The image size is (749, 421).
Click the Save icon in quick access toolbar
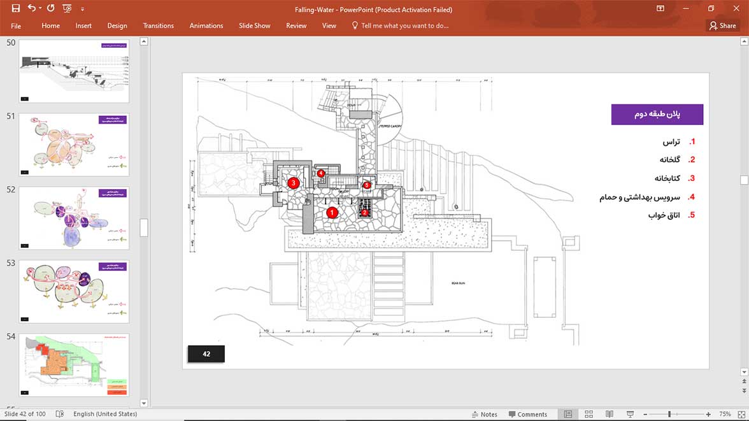tap(16, 8)
